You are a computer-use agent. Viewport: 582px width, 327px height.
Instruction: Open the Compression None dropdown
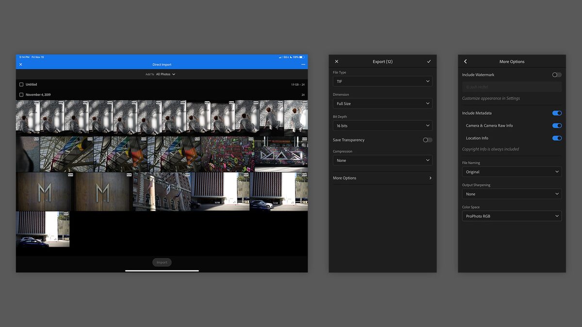(383, 160)
